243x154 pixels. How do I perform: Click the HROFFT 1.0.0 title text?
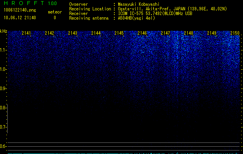coord(30,3)
